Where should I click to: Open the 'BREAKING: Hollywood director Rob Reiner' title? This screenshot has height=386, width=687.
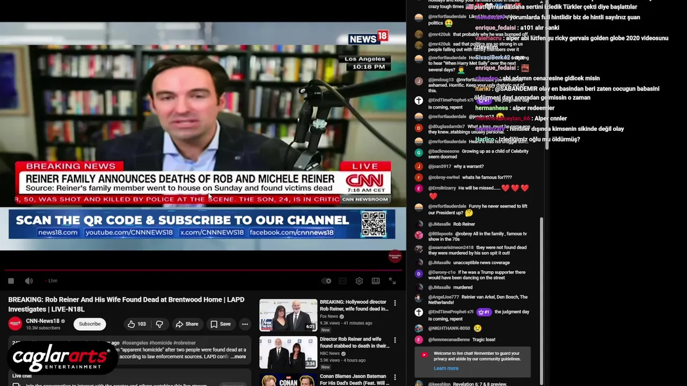[354, 305]
